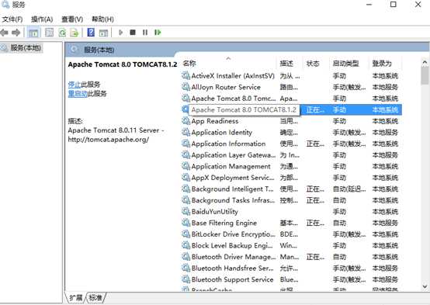The image size is (430, 305).
Task: Select AppX Deployment Service row
Action: point(292,178)
